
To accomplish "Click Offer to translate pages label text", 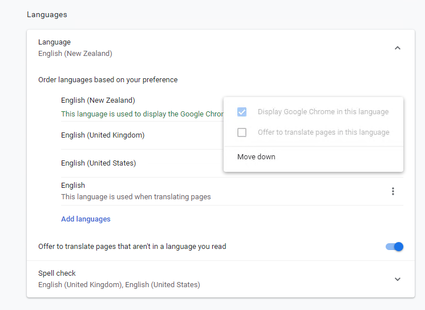I will (132, 247).
